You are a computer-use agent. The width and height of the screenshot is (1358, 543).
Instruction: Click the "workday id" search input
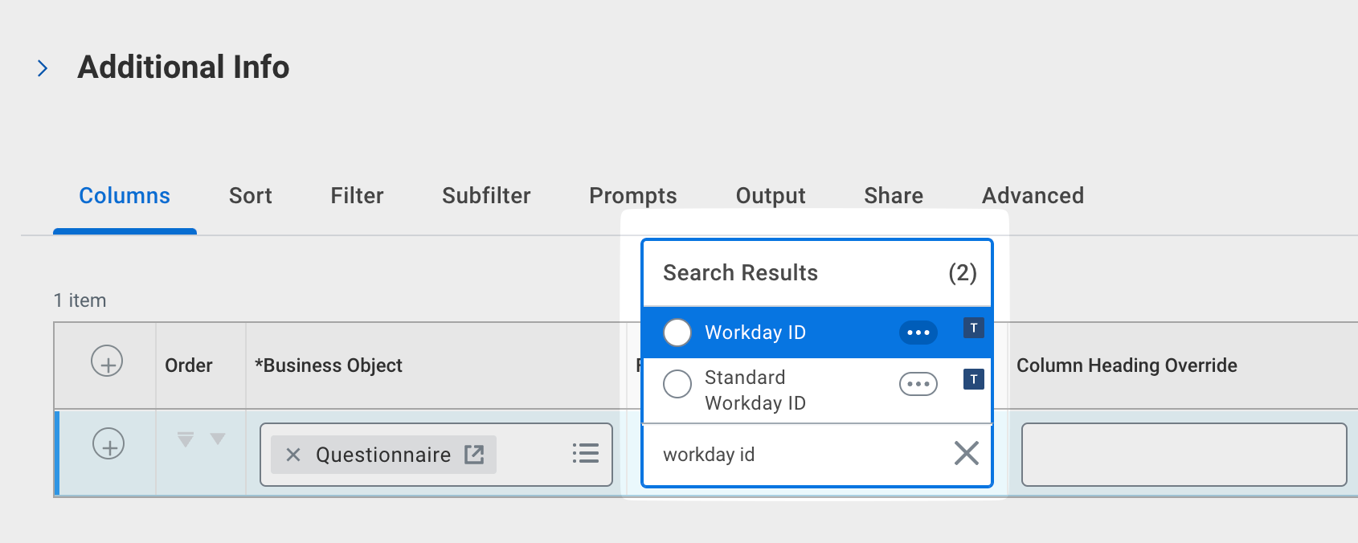[x=796, y=455]
